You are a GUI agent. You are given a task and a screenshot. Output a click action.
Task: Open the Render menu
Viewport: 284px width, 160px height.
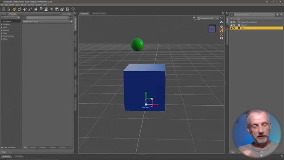click(x=24, y=5)
